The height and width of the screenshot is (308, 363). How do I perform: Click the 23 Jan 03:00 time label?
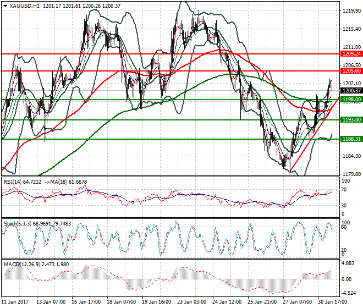click(x=192, y=302)
